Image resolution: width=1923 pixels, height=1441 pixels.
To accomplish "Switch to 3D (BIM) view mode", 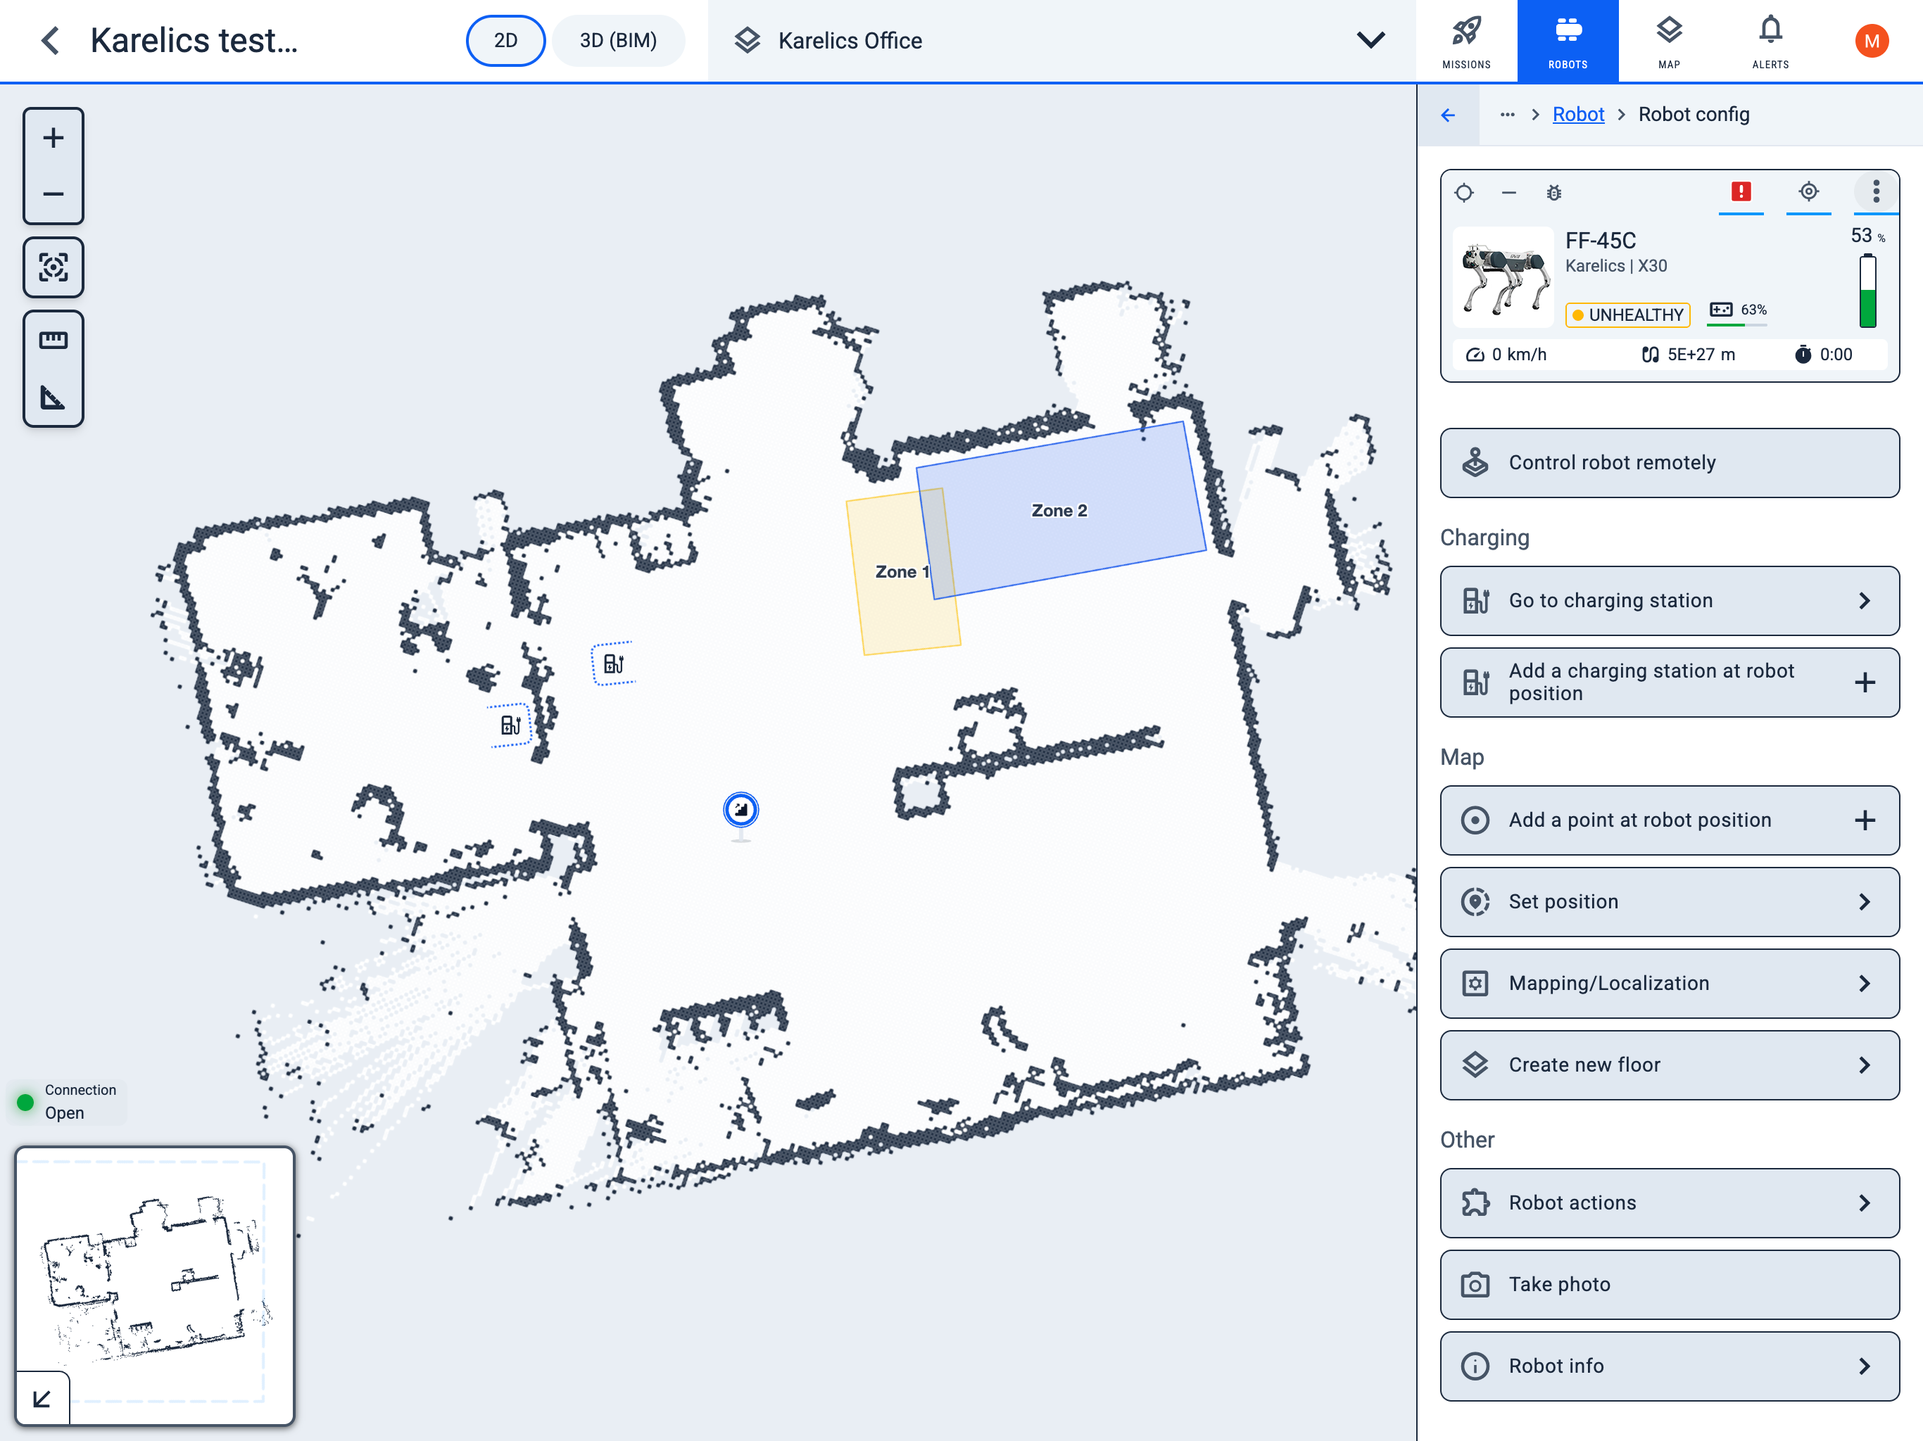I will pos(618,41).
